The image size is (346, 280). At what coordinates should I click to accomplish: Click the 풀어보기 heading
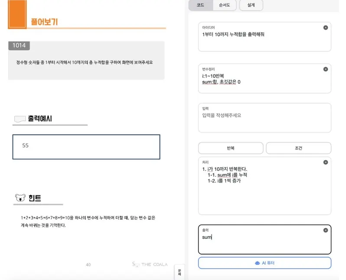click(44, 22)
